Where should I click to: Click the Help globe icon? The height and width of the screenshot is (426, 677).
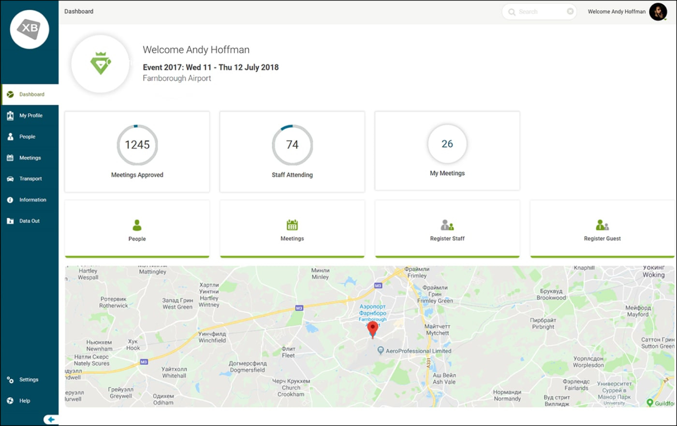[x=10, y=401]
